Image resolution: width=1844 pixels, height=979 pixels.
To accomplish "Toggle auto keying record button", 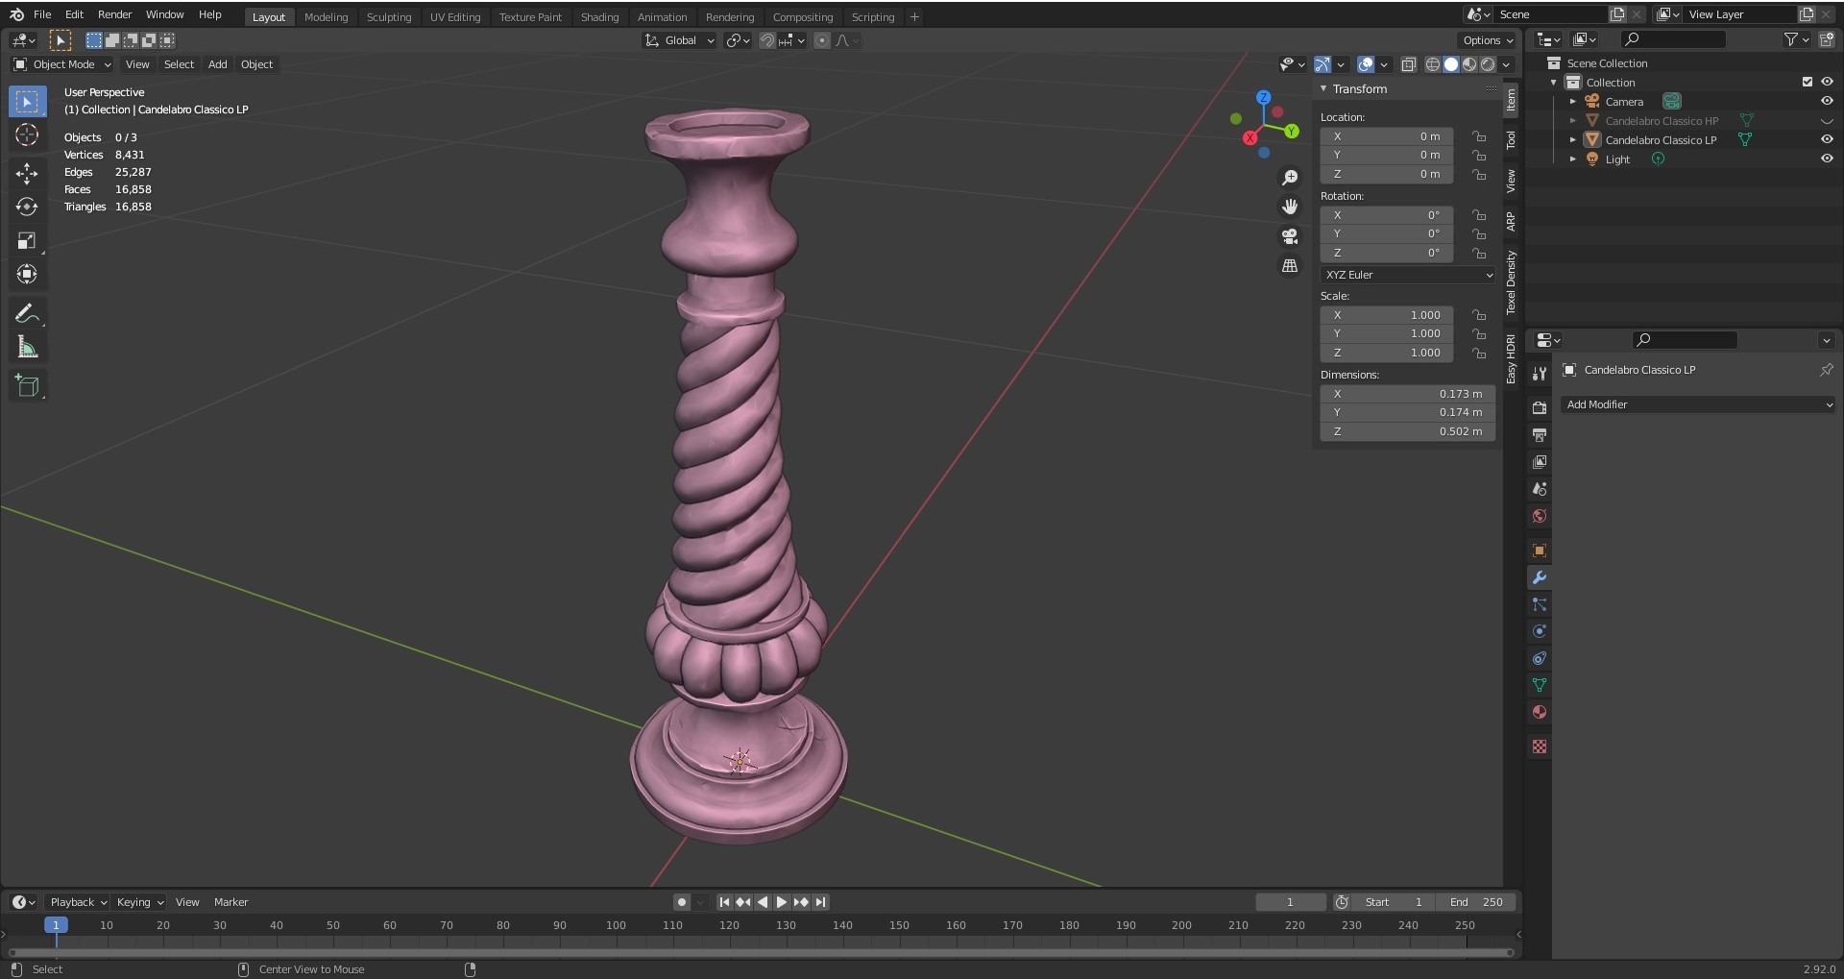I will coord(681,902).
